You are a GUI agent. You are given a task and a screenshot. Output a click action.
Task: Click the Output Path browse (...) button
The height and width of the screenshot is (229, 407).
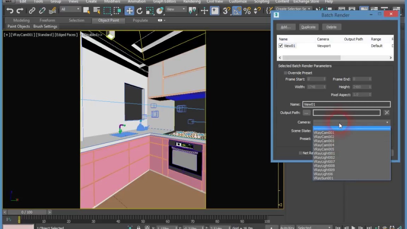306,113
